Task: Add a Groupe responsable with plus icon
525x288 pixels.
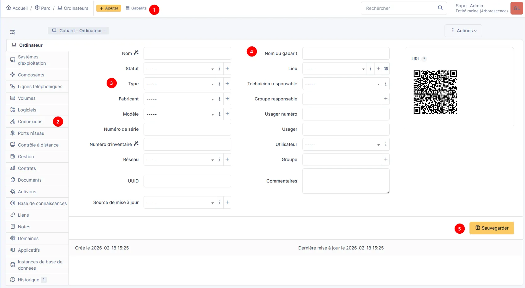Action: point(386,99)
